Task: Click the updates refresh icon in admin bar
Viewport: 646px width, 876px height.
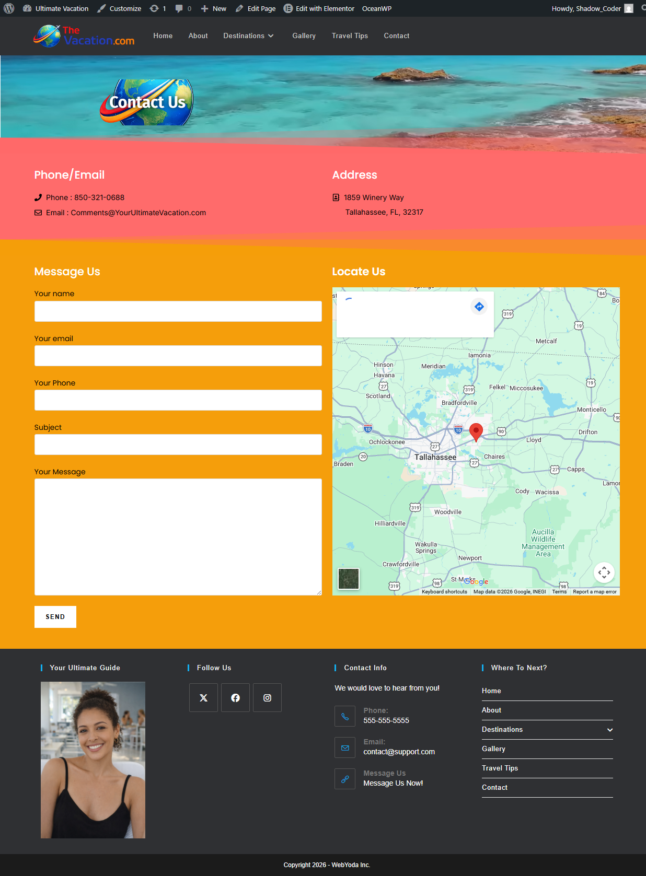Action: point(154,8)
